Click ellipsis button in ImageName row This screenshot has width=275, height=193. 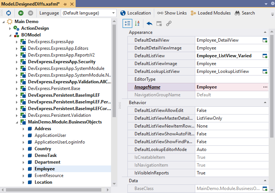pyautogui.click(x=265, y=87)
